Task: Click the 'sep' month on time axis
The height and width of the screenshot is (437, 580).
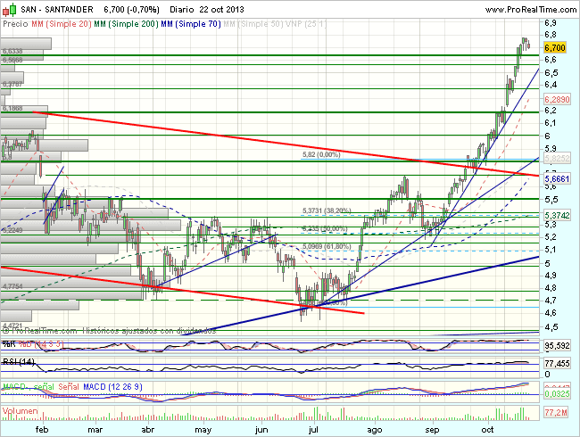Action: [432, 430]
